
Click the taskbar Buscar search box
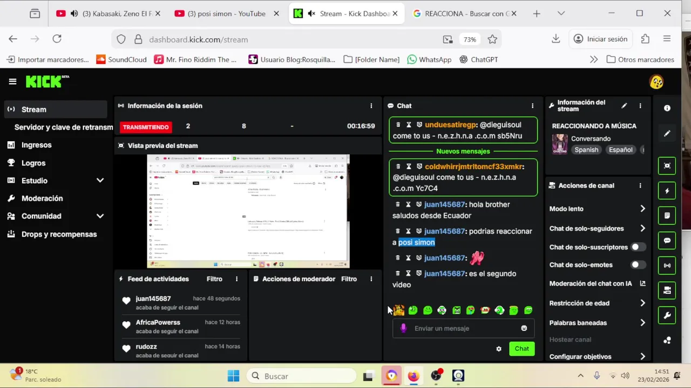pos(302,376)
